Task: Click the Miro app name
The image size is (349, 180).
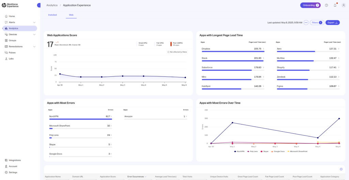Action: click(x=204, y=77)
